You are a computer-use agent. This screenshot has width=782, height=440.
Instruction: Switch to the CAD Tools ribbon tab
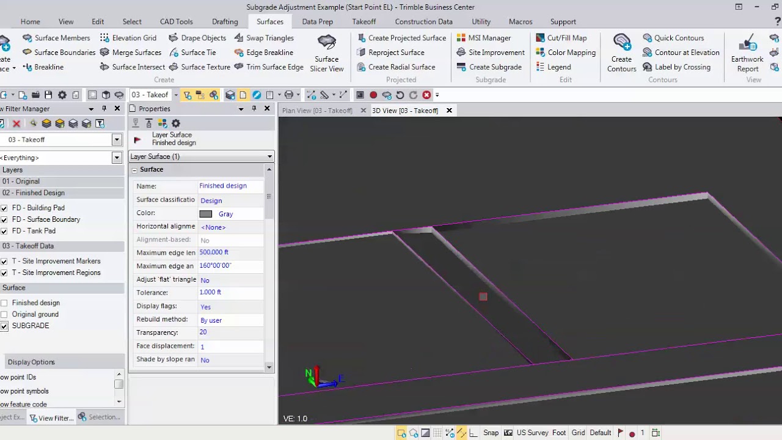coord(176,21)
